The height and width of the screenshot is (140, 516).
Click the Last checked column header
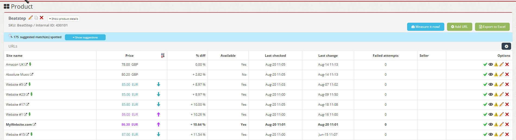[275, 56]
